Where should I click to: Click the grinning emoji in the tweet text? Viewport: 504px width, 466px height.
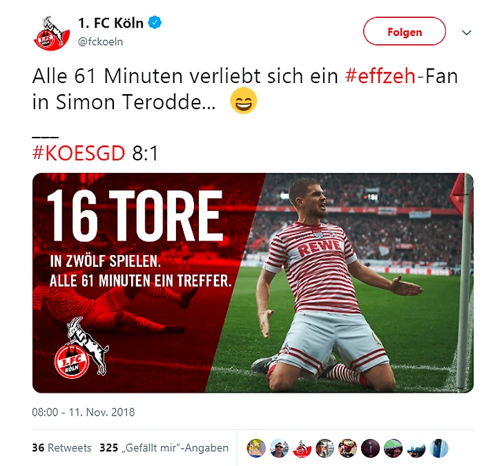tap(244, 101)
